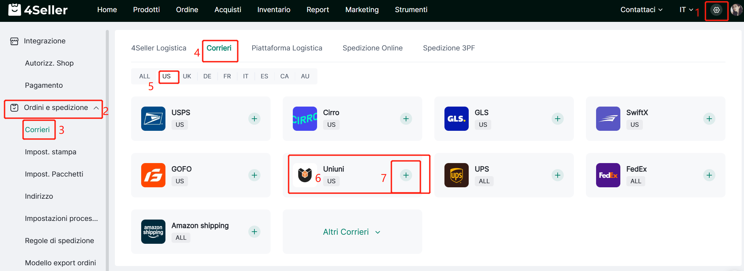Add the FedEx carrier via plus icon
Screen dimensions: 744x271
(x=709, y=175)
